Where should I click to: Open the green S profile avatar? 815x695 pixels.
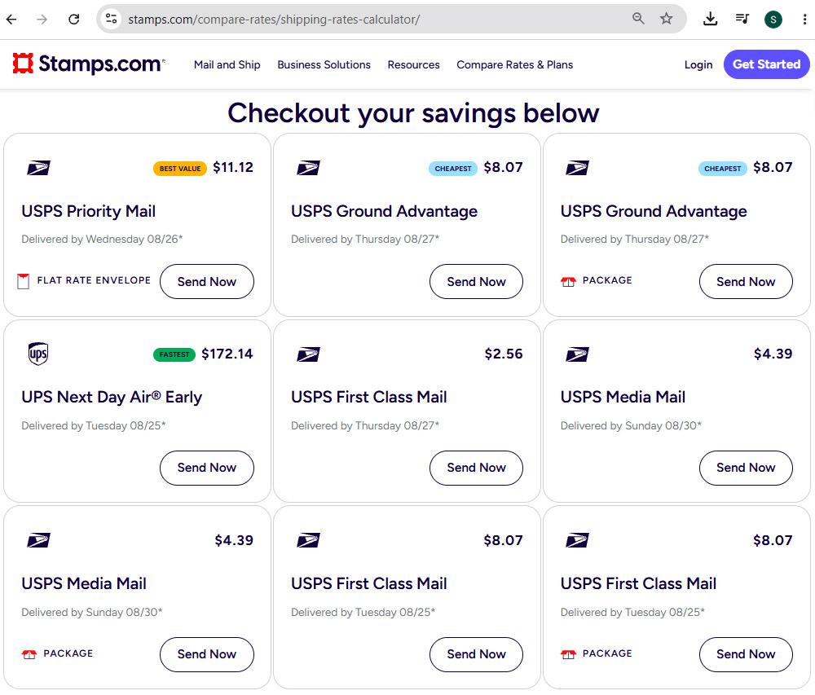coord(773,20)
